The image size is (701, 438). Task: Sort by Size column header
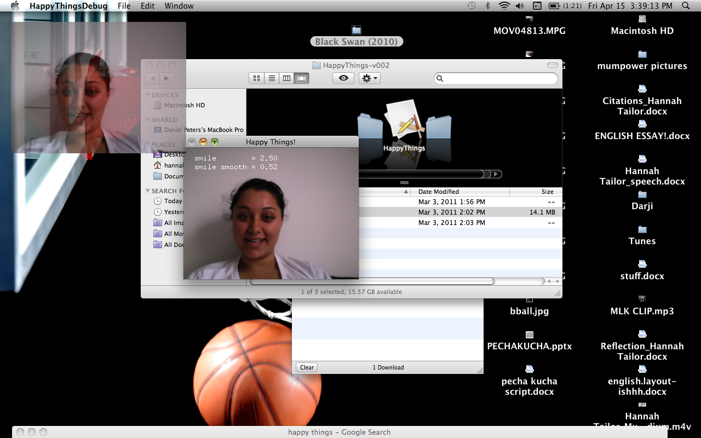pyautogui.click(x=536, y=192)
